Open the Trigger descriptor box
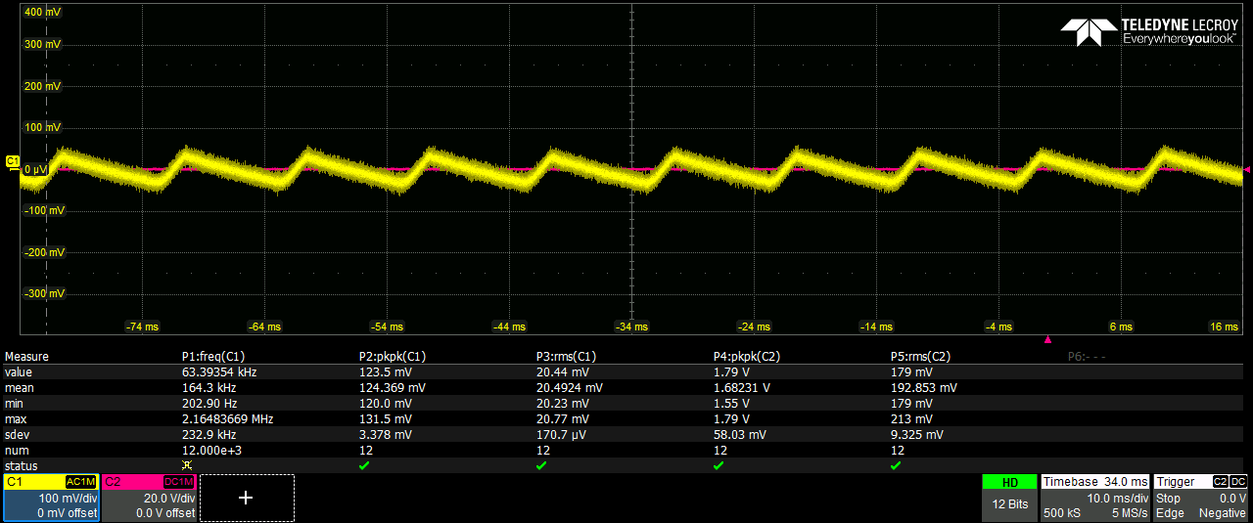 (x=1201, y=498)
